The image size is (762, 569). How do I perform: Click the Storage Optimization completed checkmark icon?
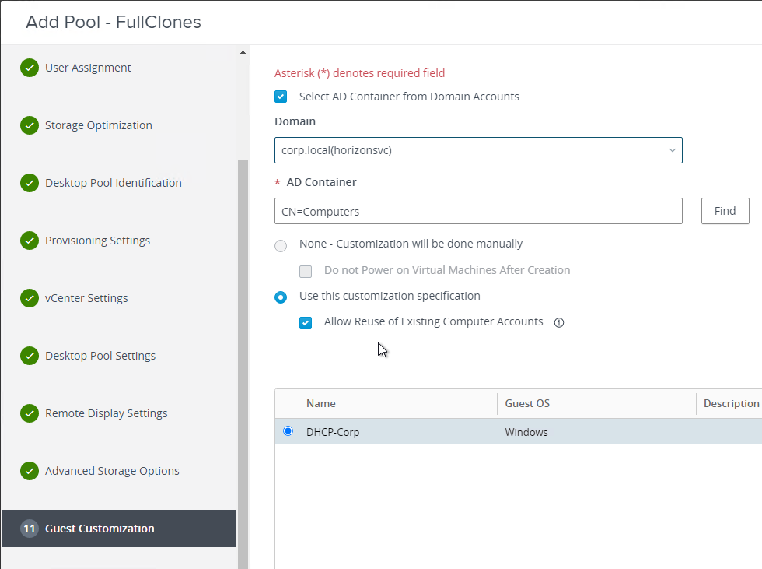click(30, 125)
